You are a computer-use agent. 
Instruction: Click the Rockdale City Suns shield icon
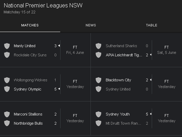(7, 55)
